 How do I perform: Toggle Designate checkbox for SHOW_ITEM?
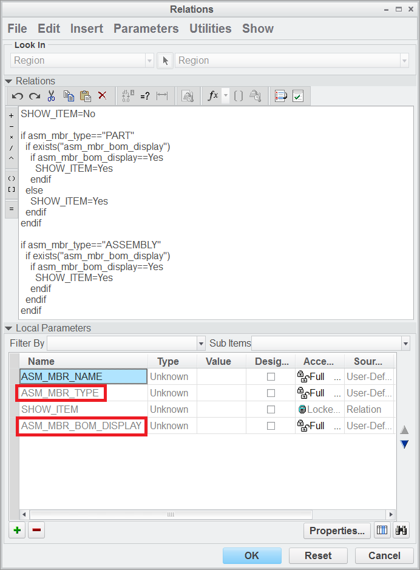271,409
